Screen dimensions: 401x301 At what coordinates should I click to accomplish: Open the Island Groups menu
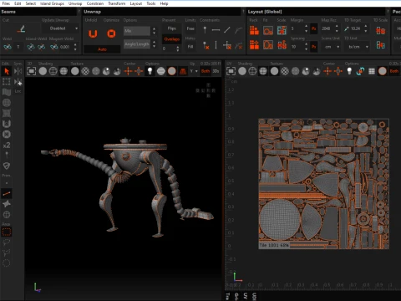click(x=52, y=3)
